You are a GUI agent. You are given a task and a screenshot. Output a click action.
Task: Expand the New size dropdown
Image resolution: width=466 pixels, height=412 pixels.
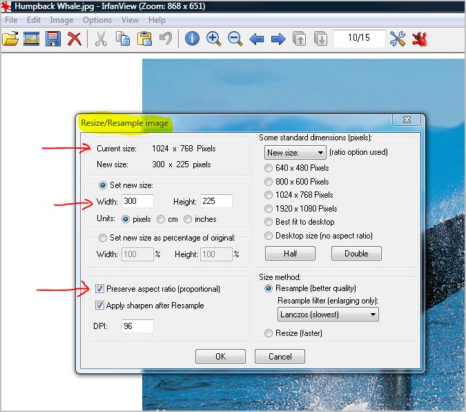[295, 153]
